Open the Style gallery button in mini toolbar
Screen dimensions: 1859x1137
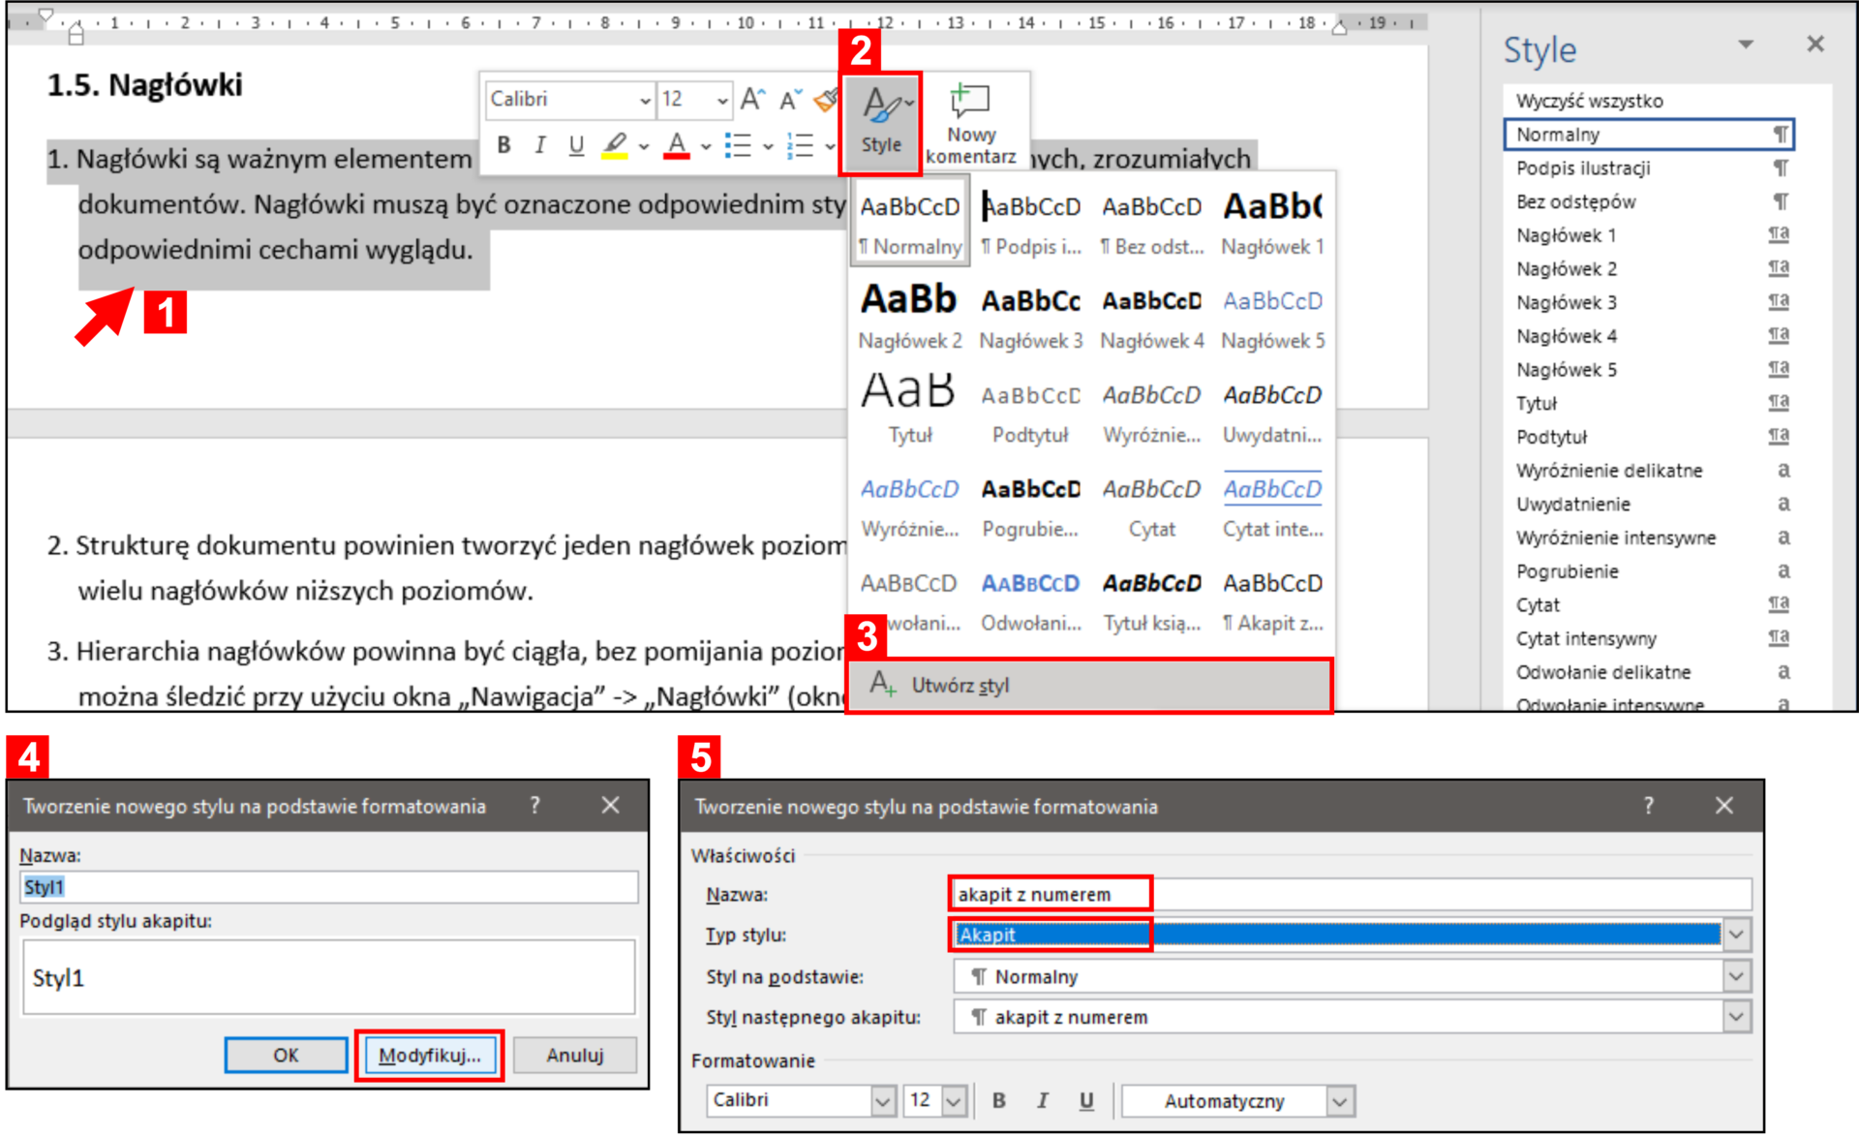pyautogui.click(x=881, y=123)
